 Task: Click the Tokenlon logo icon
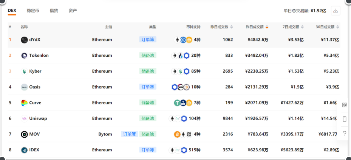(24, 56)
